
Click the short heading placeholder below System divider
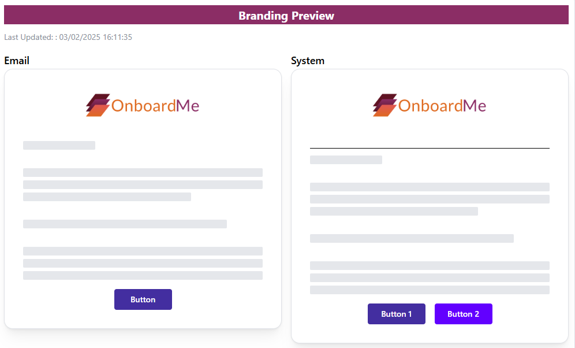[346, 160]
